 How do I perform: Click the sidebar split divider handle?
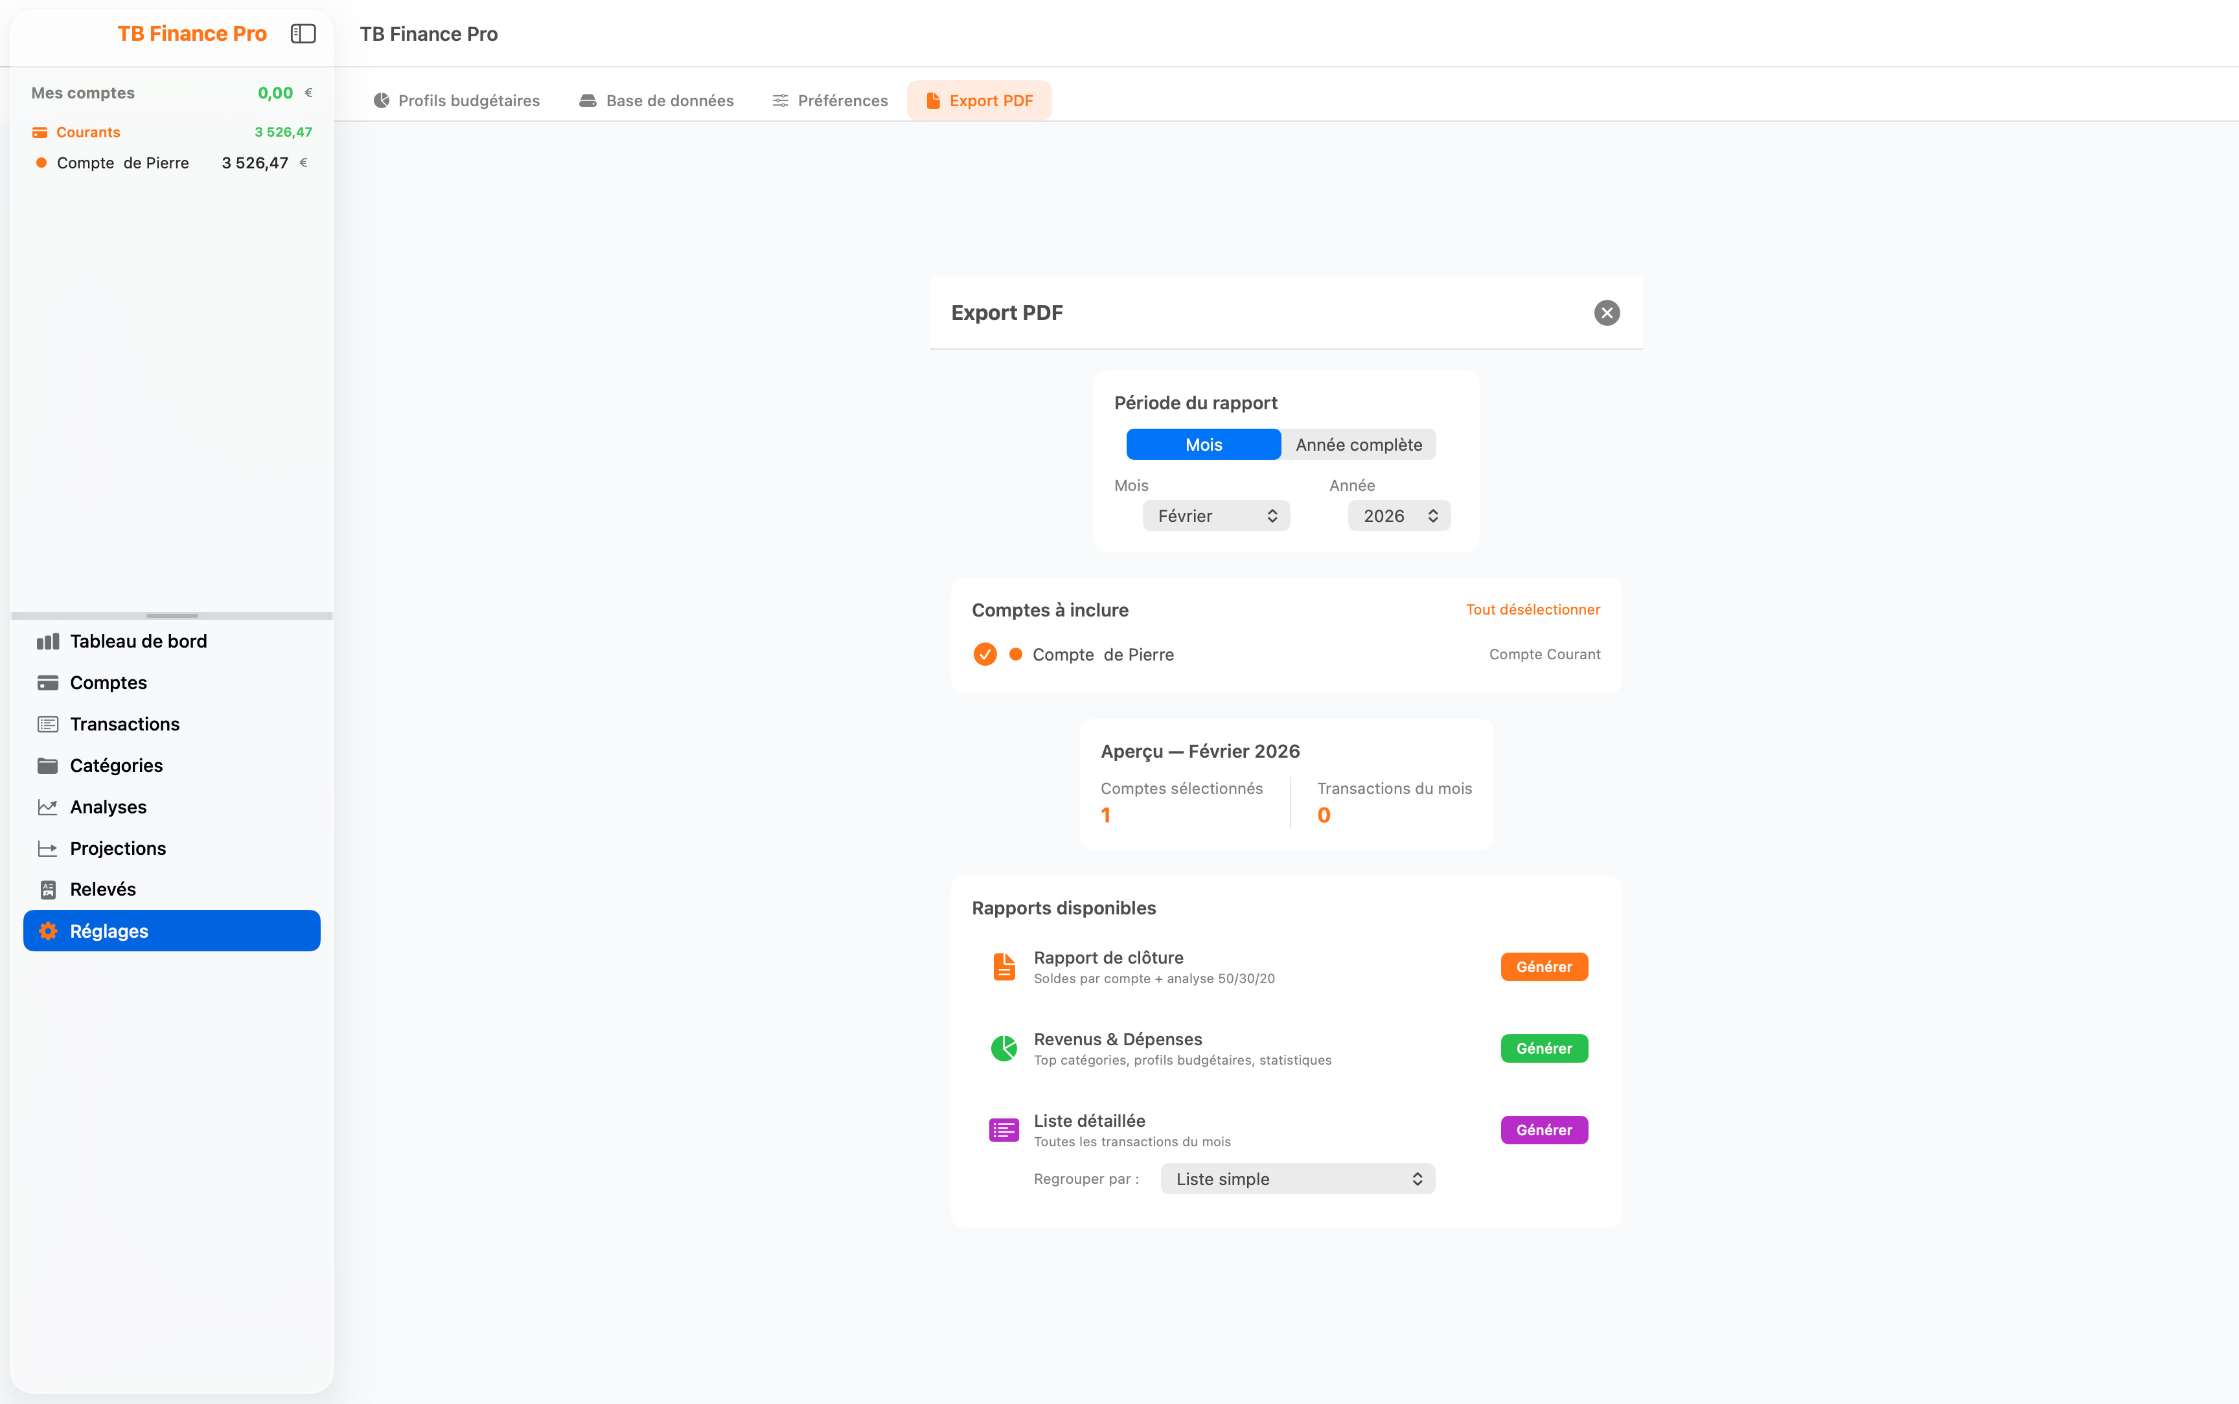click(x=172, y=616)
